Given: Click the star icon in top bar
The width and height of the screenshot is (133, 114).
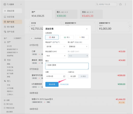Looking at the screenshot, I should point(121,4).
